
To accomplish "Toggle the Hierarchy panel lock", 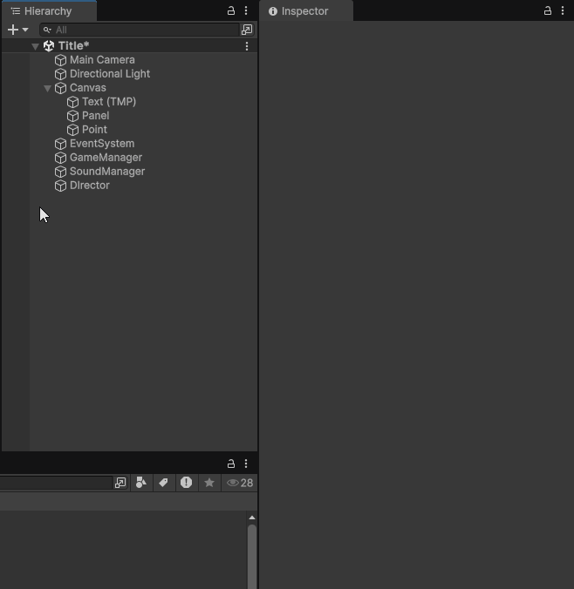I will [231, 11].
